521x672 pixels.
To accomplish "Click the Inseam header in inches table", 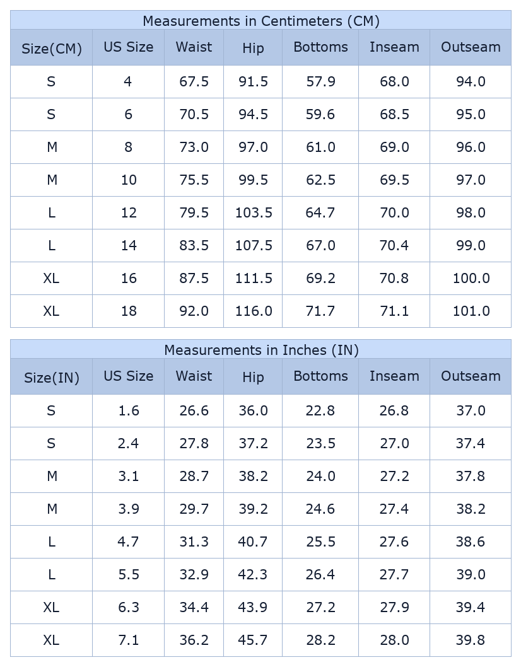I will pos(394,376).
